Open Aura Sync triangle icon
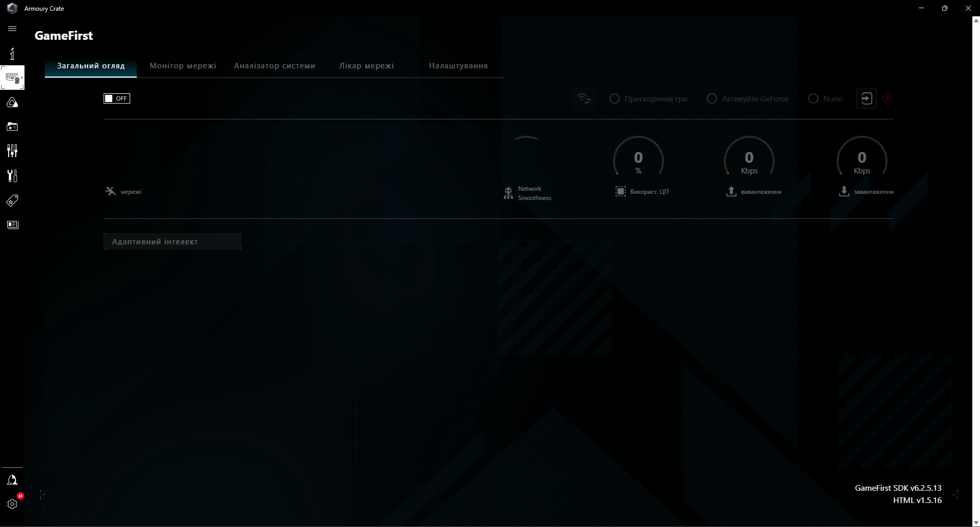Screen dimensions: 980x527 click(x=12, y=103)
